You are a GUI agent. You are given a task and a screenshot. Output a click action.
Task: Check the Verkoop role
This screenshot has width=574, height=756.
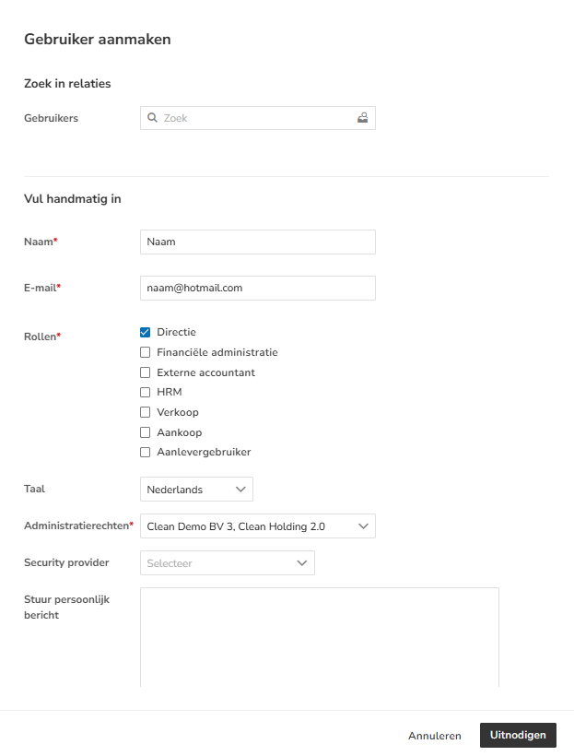pos(145,412)
